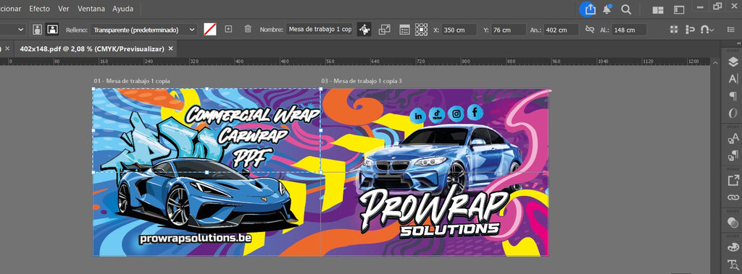Image resolution: width=742 pixels, height=274 pixels.
Task: Click the align to artboard icon
Action: tap(690, 30)
